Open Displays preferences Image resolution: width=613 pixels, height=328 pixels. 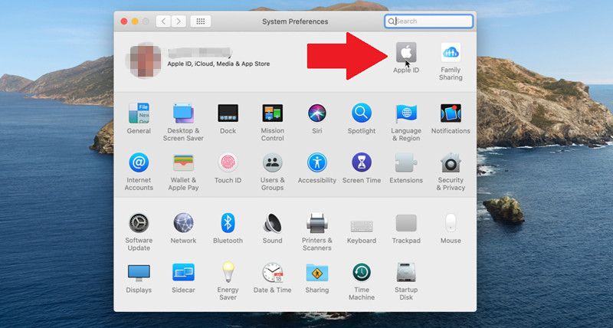(x=139, y=273)
